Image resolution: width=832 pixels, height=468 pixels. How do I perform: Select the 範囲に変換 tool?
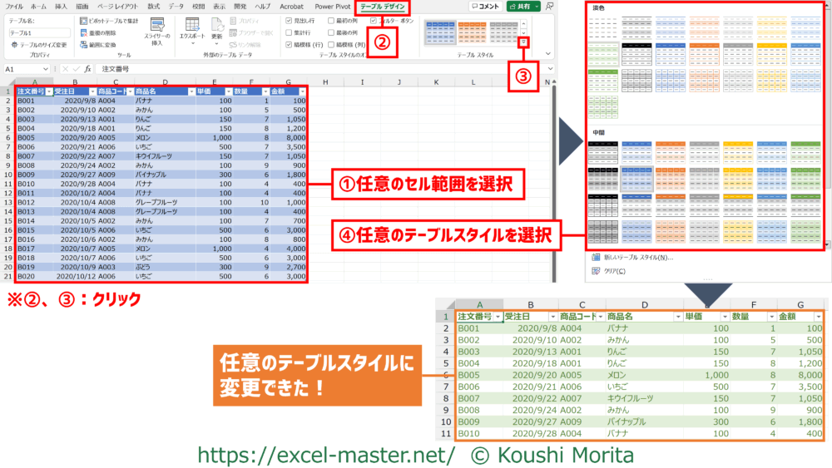click(84, 44)
